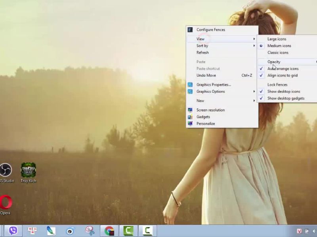Open the View submenu entry
317x237 pixels.
pyautogui.click(x=222, y=39)
